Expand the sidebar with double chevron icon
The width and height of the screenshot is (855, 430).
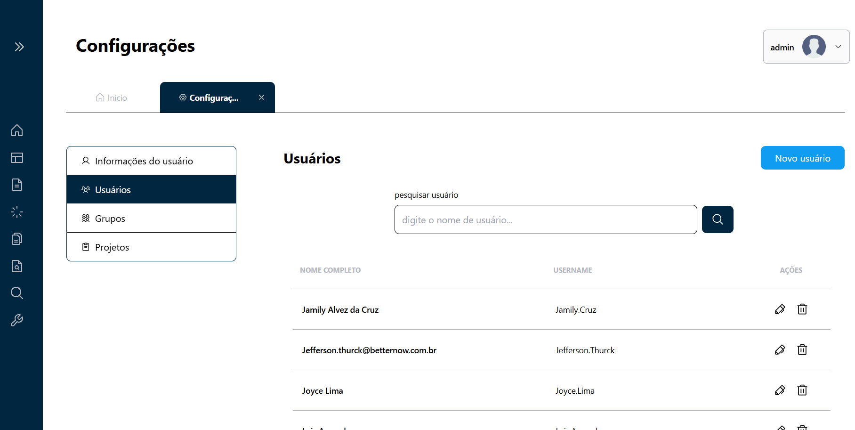19,47
